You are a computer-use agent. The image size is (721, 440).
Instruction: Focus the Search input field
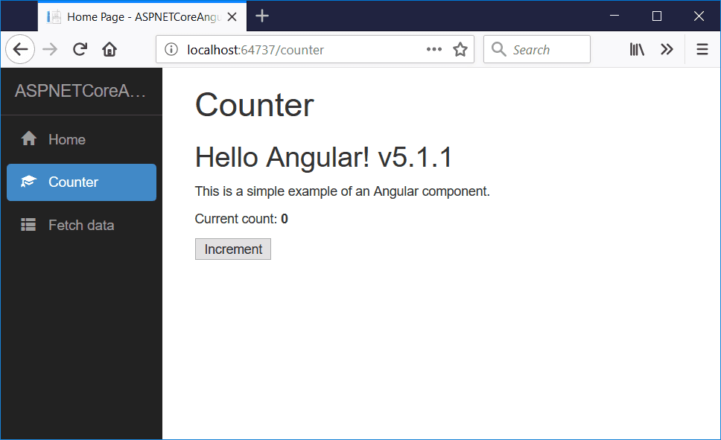537,49
